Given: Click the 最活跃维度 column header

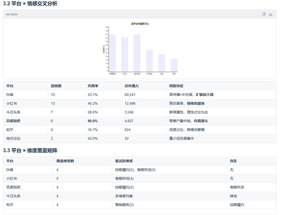Looking at the screenshot, I should point(124,161).
